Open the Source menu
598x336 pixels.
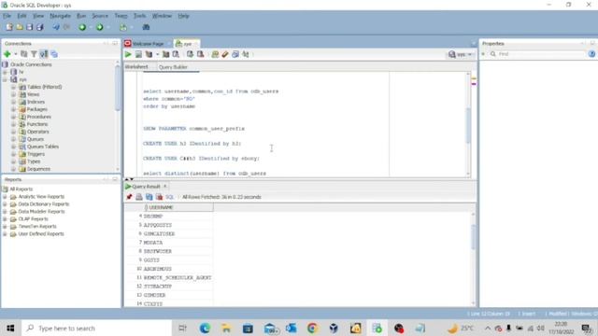pyautogui.click(x=100, y=16)
